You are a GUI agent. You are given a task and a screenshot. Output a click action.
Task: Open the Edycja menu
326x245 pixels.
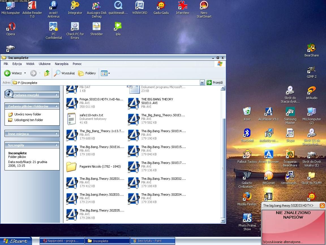[17, 64]
